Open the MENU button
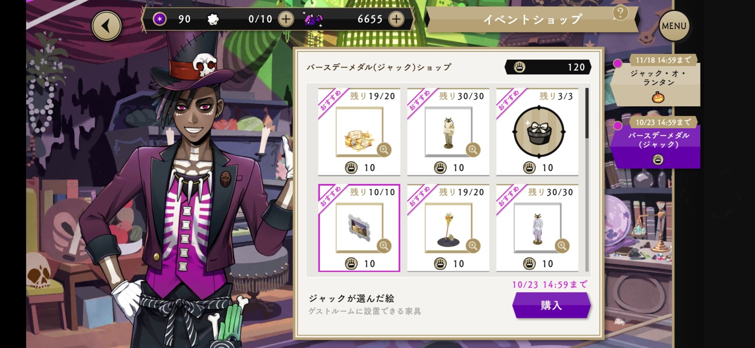The image size is (755, 348). 674,26
